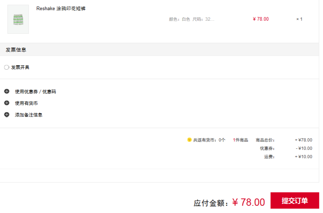Click the plus icon beside 添加备注信息
This screenshot has height=213, width=323.
[x=7, y=115]
